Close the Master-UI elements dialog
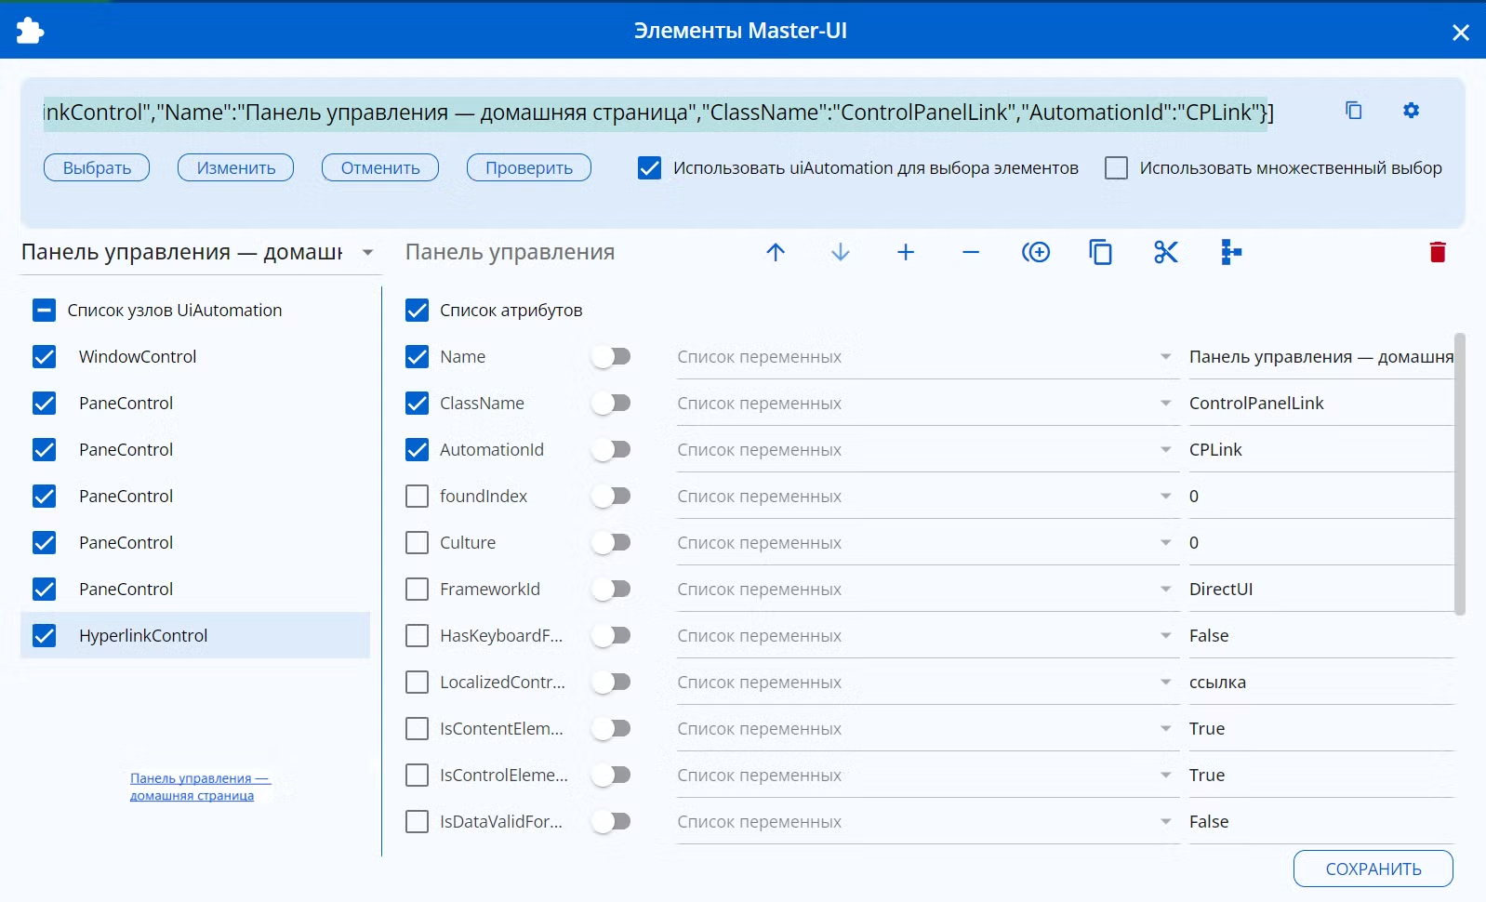This screenshot has width=1486, height=902. [x=1461, y=33]
